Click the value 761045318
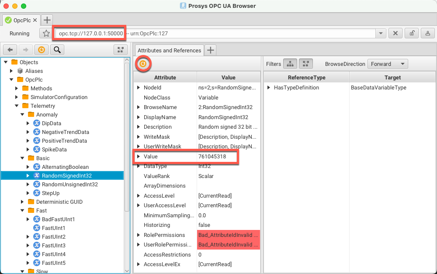This screenshot has height=274, width=437. click(212, 156)
